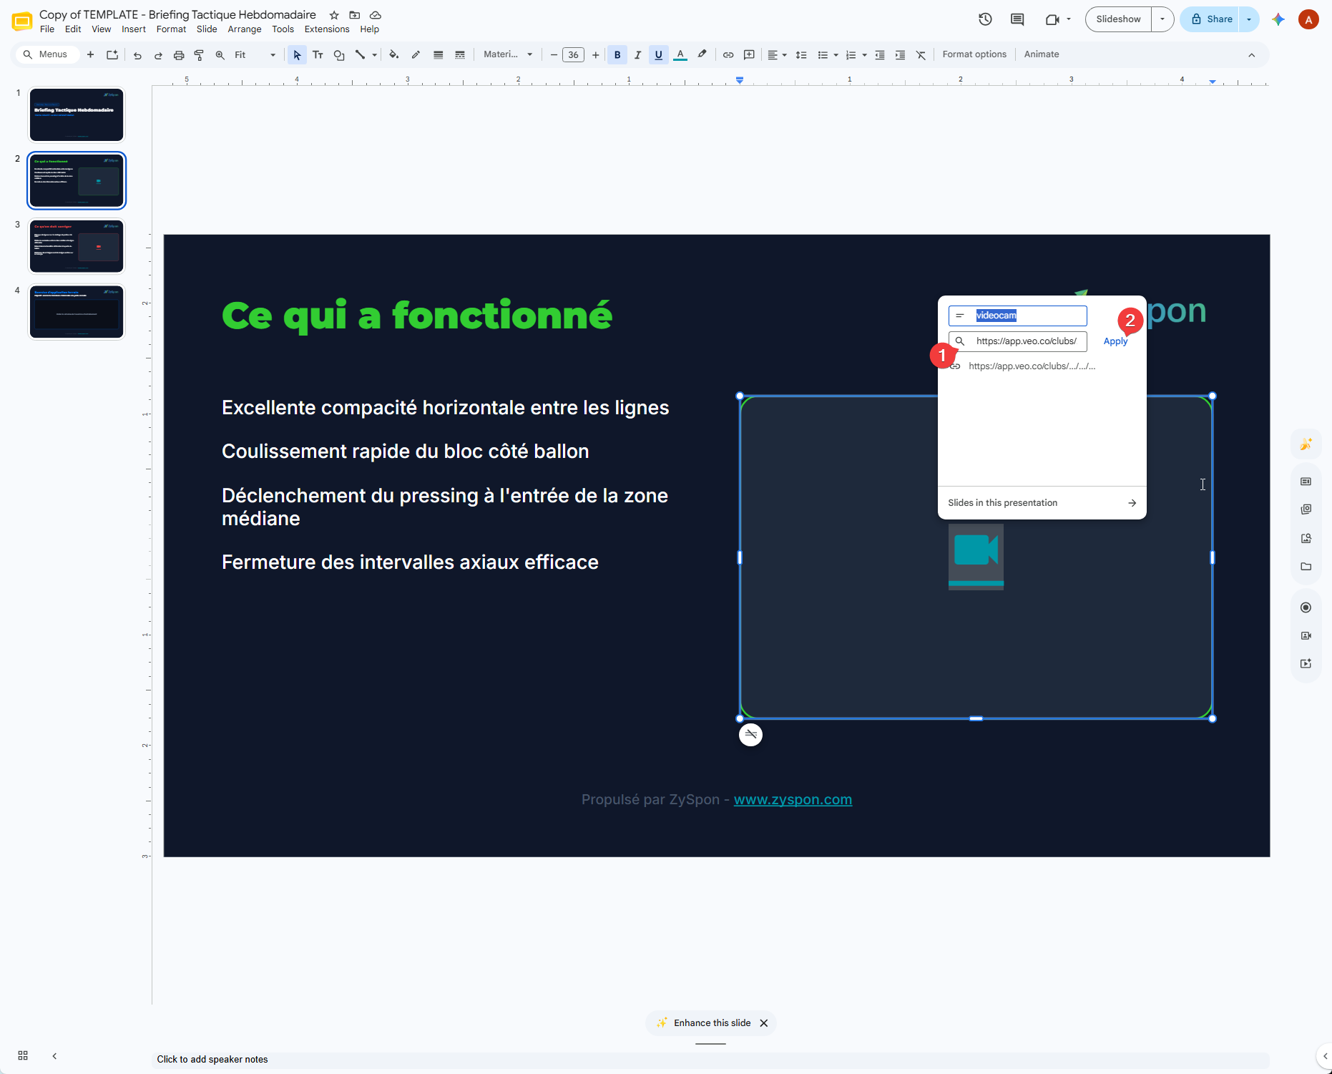1332x1074 pixels.
Task: Click the Print icon
Action: [x=179, y=55]
